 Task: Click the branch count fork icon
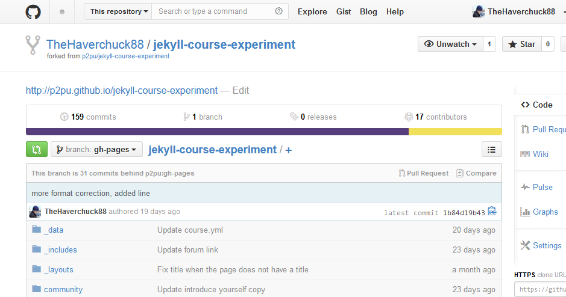tap(186, 117)
